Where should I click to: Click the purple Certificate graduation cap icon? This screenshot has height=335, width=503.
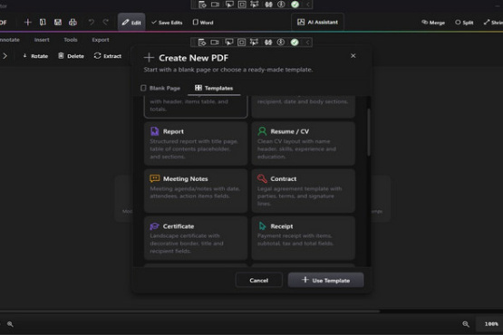click(x=154, y=226)
